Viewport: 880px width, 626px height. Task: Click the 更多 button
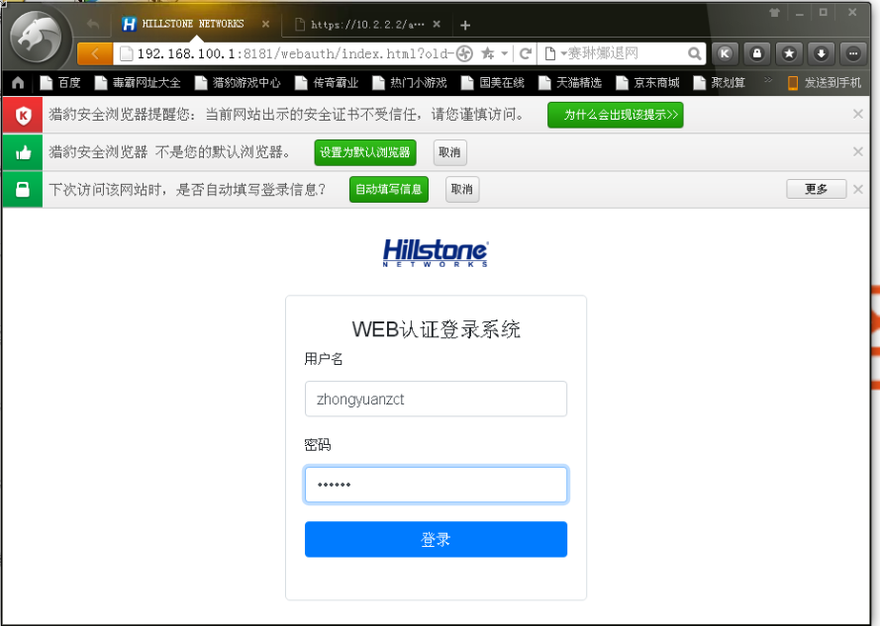[x=816, y=189]
